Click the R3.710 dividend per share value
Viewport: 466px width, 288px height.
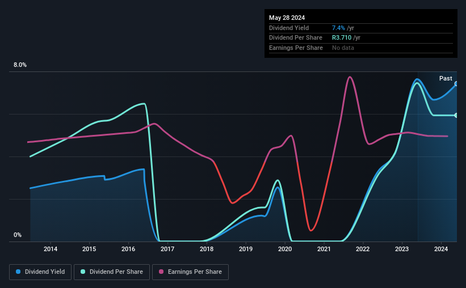point(342,38)
